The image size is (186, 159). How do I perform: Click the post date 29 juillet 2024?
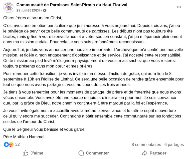point(28,10)
